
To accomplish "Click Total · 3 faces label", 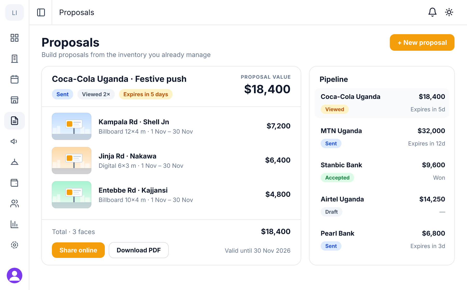I will click(73, 232).
